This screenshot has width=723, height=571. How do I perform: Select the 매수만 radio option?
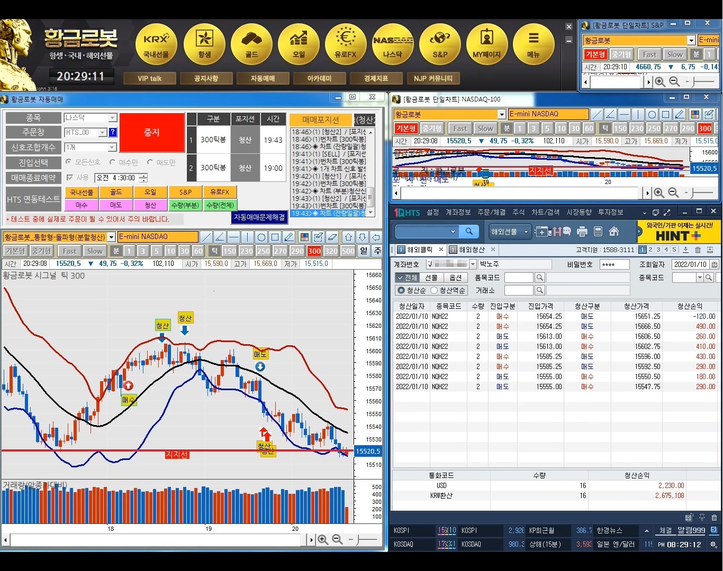(112, 162)
